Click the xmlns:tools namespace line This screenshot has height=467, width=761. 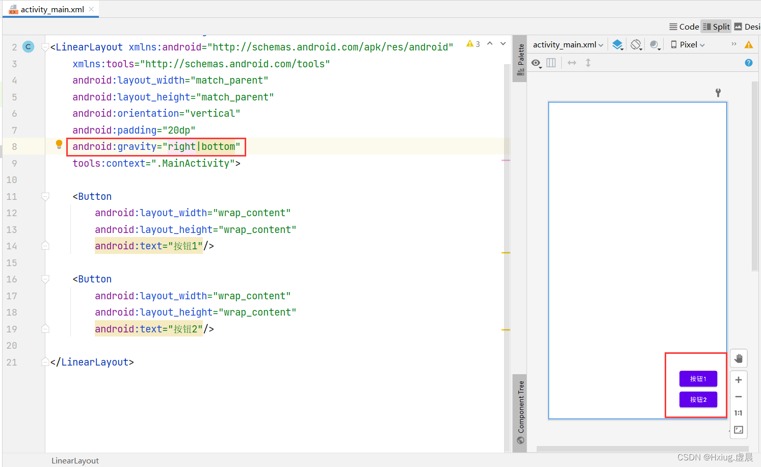(x=201, y=64)
